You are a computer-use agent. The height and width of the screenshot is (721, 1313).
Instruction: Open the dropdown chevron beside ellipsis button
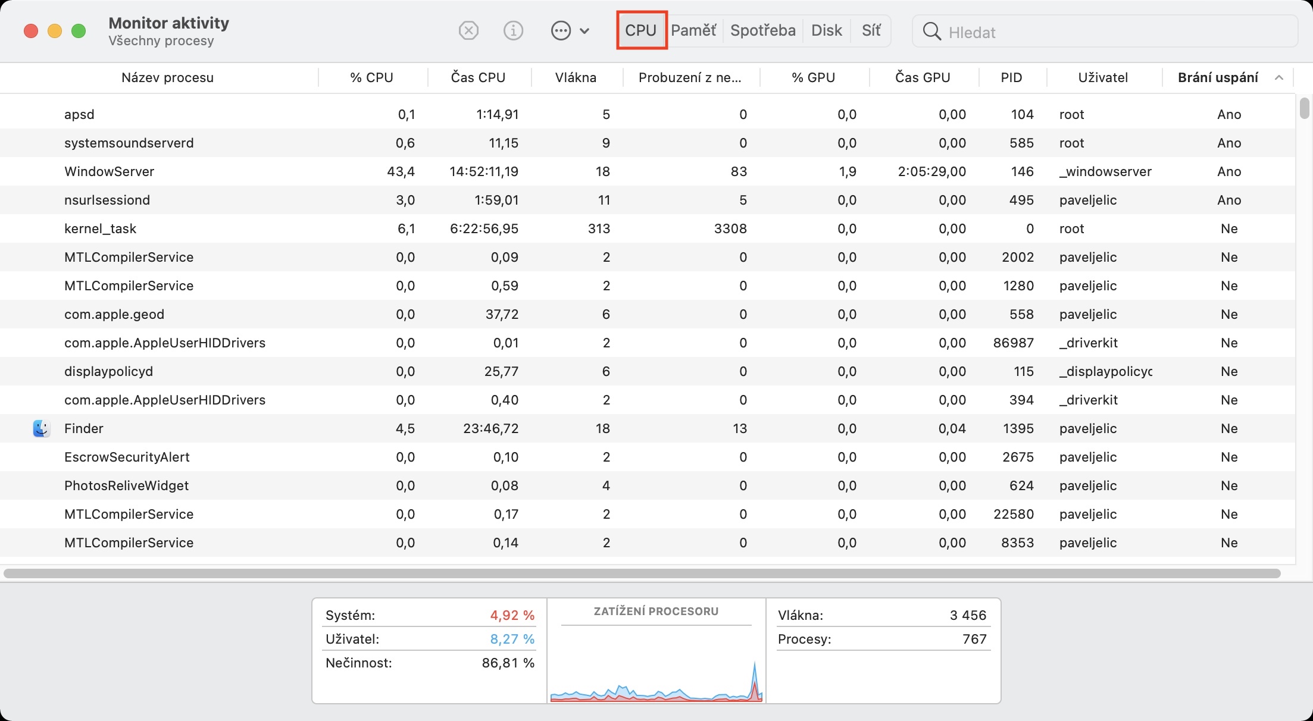(584, 31)
